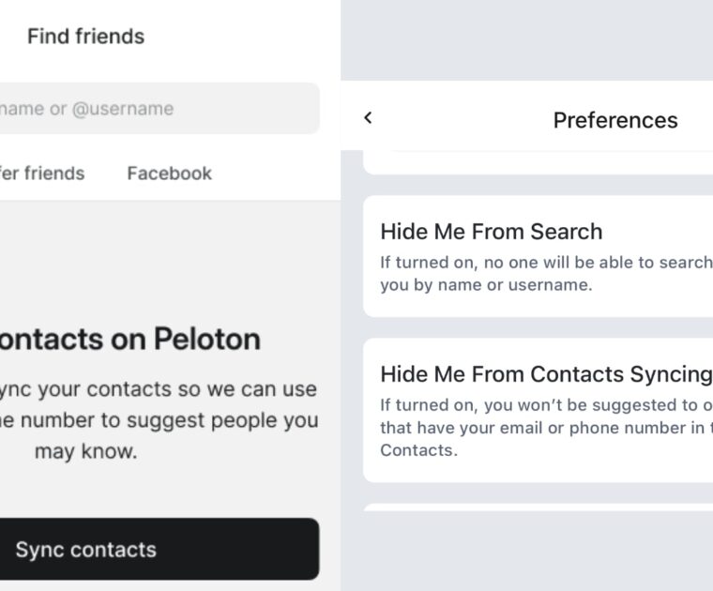The image size is (713, 591).
Task: Tap the Preferences header title
Action: (614, 120)
